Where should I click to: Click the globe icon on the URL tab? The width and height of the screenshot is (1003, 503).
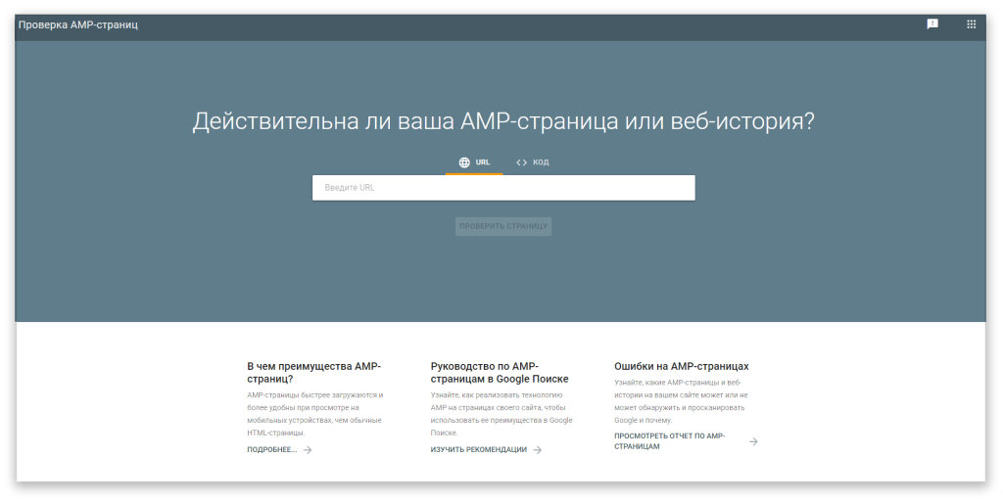464,162
